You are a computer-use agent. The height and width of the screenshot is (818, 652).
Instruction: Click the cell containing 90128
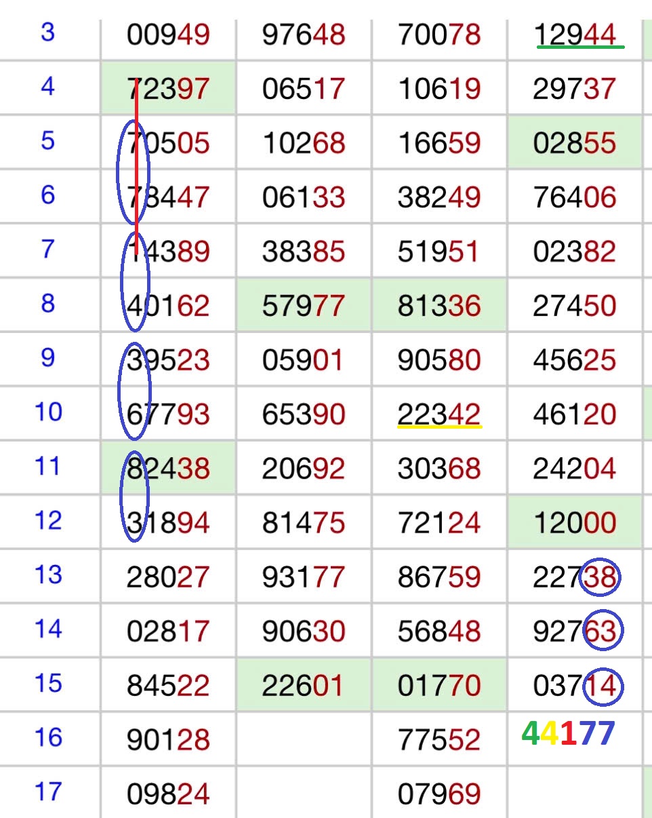[168, 740]
